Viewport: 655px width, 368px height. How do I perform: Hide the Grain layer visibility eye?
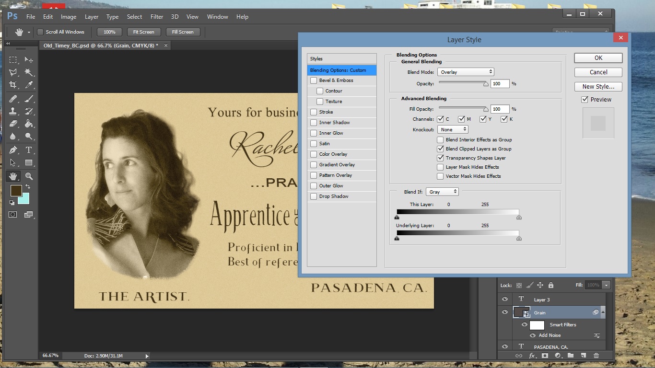pos(504,312)
